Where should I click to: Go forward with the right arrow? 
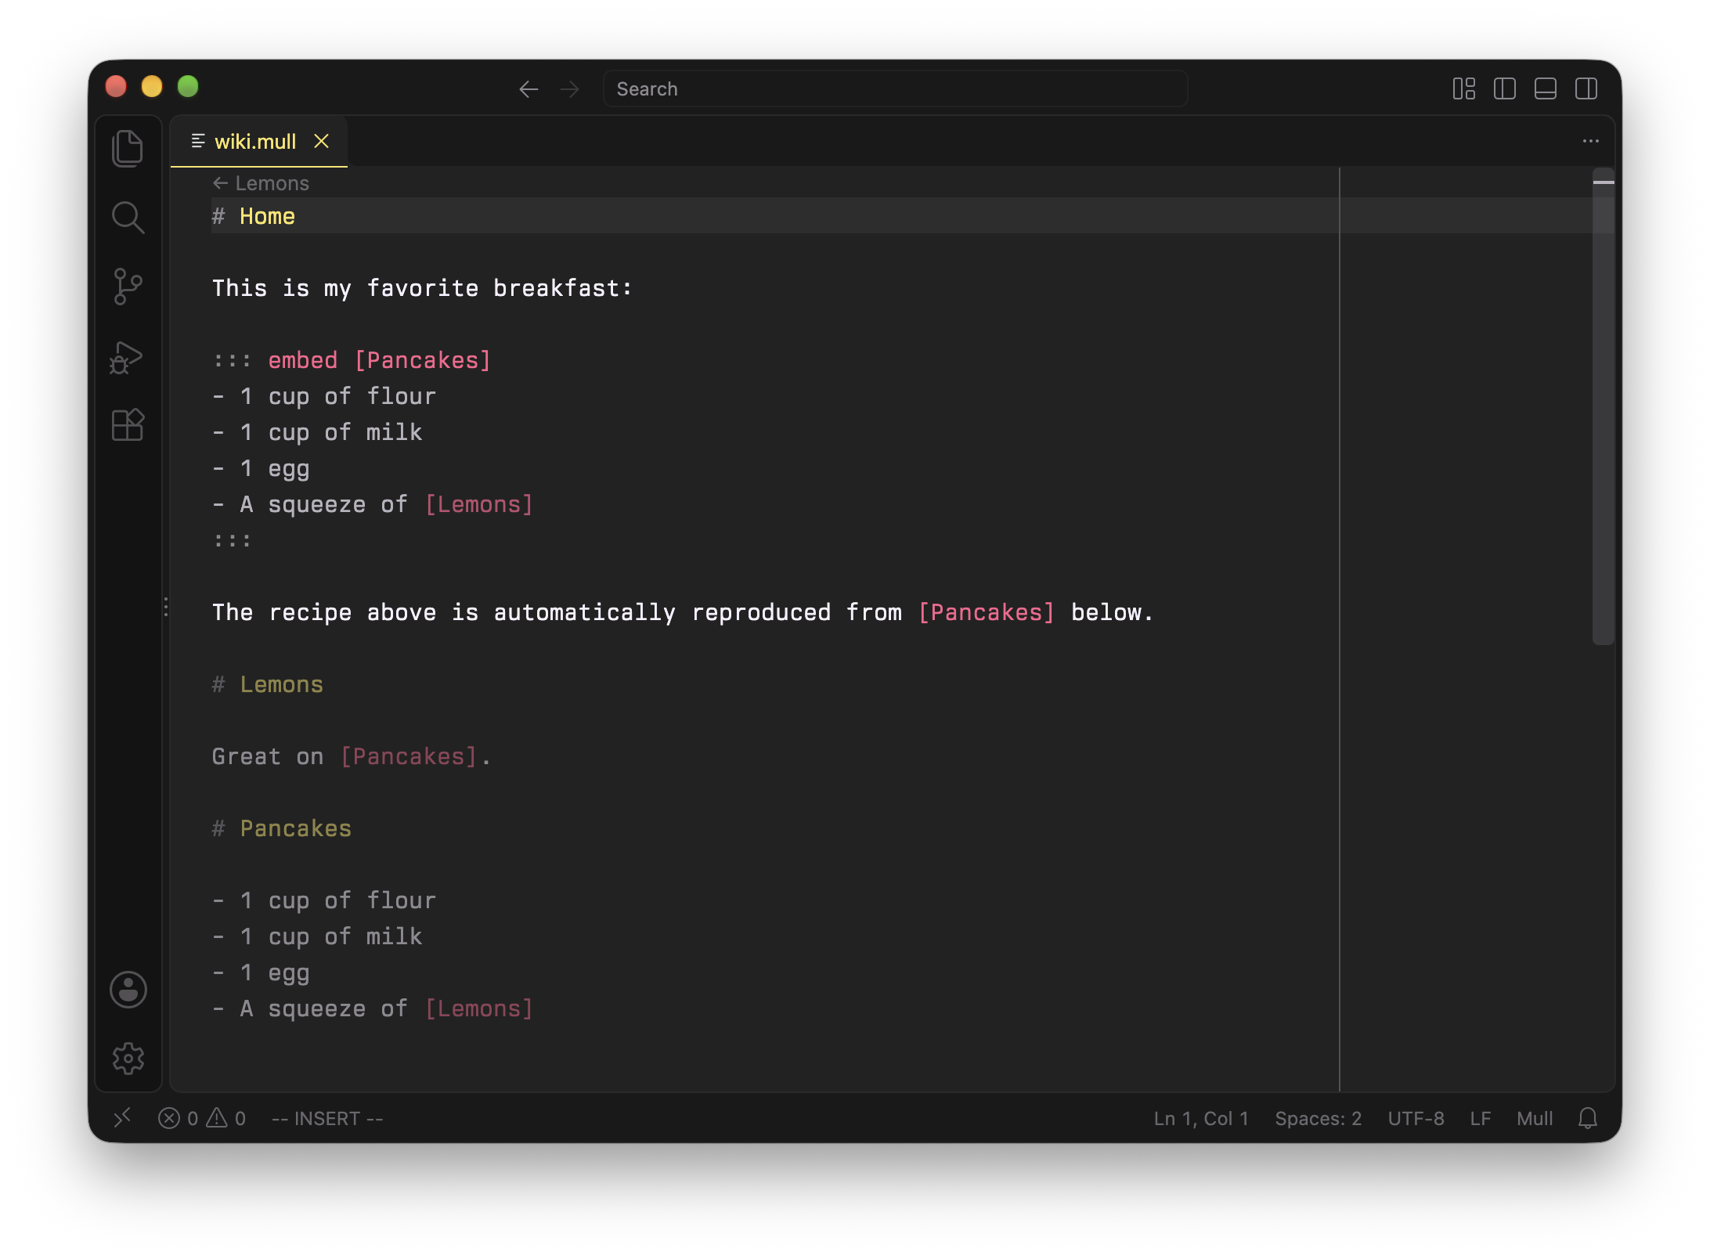570,89
